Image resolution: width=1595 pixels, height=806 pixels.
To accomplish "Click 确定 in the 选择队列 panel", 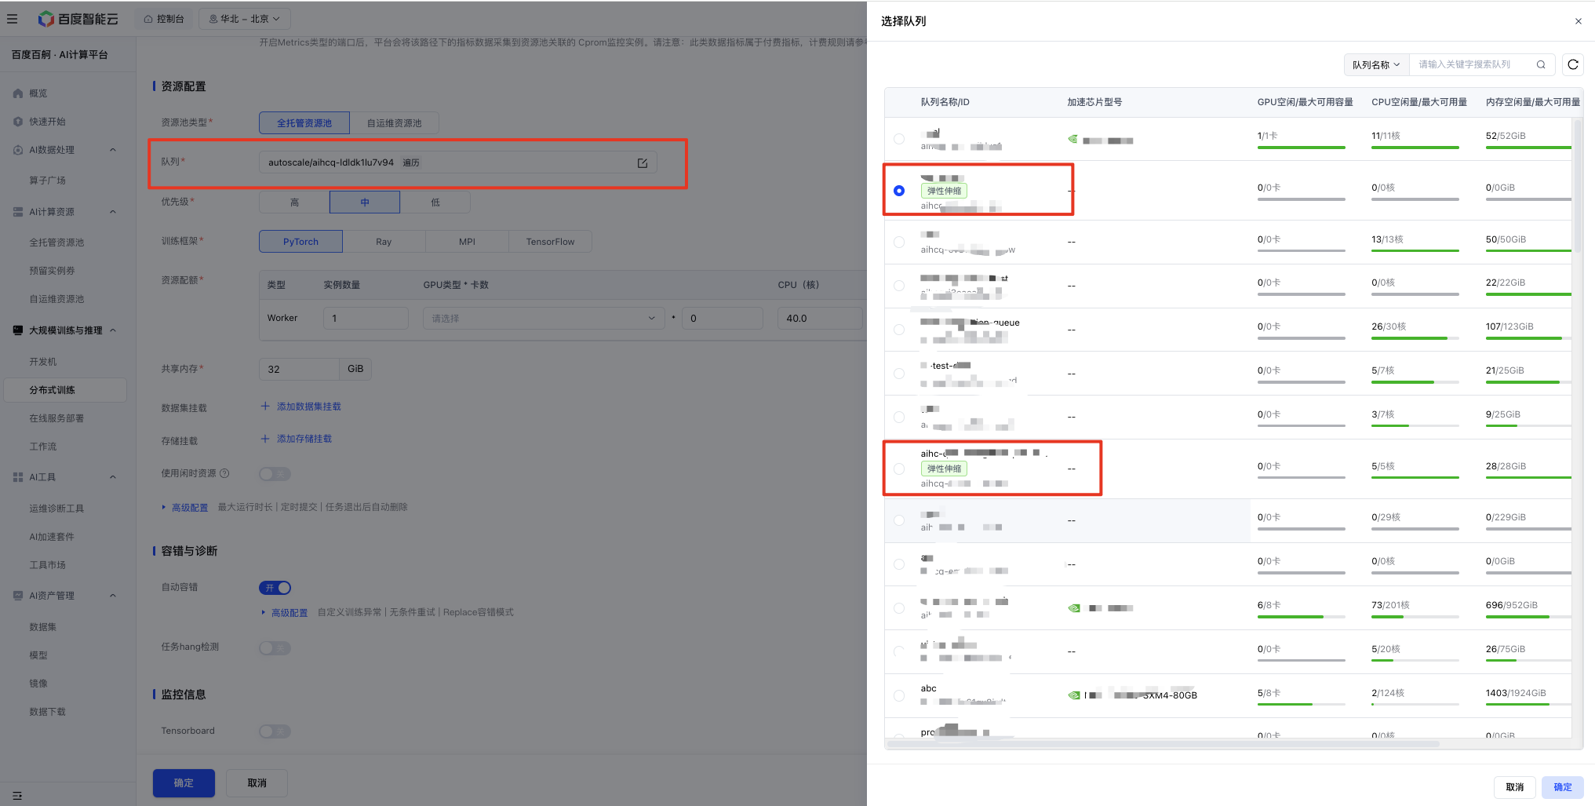I will [x=1563, y=787].
